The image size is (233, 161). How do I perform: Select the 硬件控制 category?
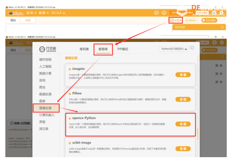click(x=45, y=59)
